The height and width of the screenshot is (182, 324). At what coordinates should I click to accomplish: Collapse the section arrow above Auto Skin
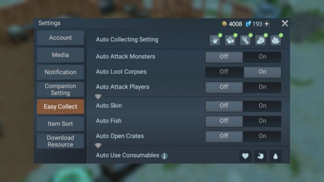(98, 96)
